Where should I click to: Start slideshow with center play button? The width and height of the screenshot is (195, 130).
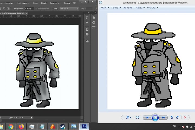(x=155, y=118)
